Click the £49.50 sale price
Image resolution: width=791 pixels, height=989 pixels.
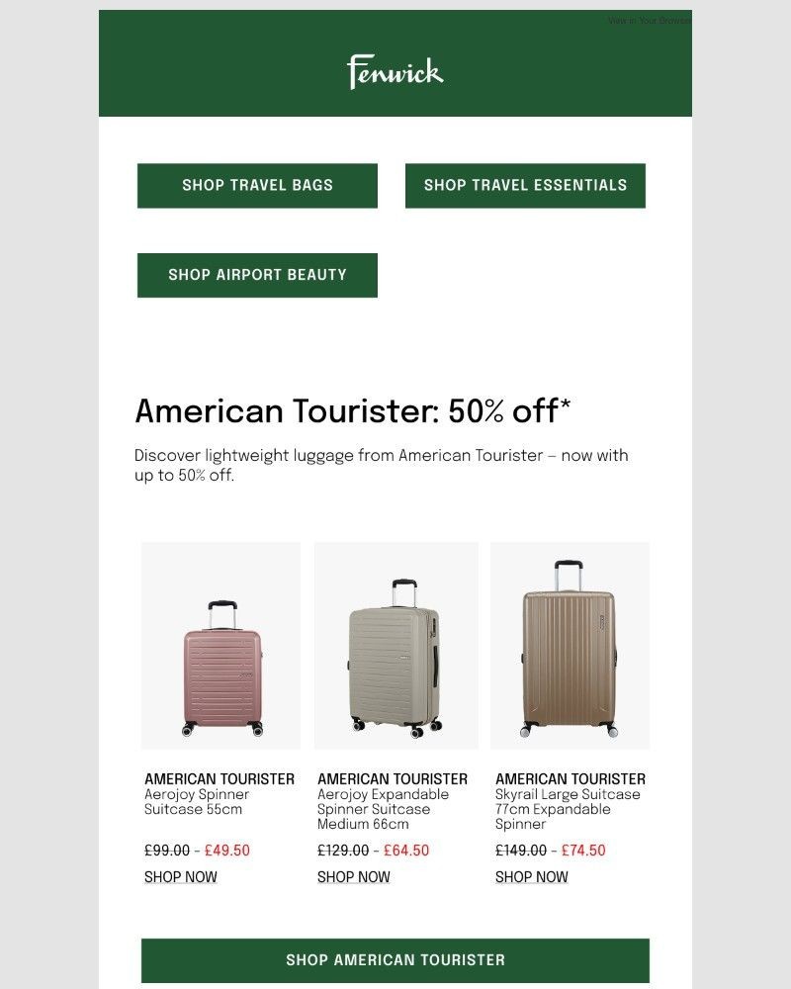[227, 851]
